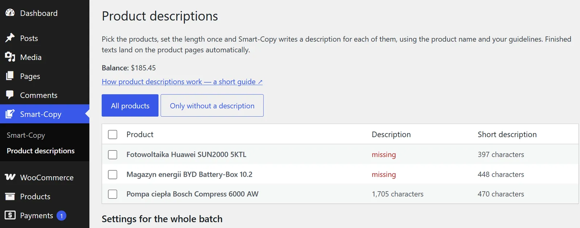Click the Payments notification badge
580x228 pixels.
[x=62, y=216]
